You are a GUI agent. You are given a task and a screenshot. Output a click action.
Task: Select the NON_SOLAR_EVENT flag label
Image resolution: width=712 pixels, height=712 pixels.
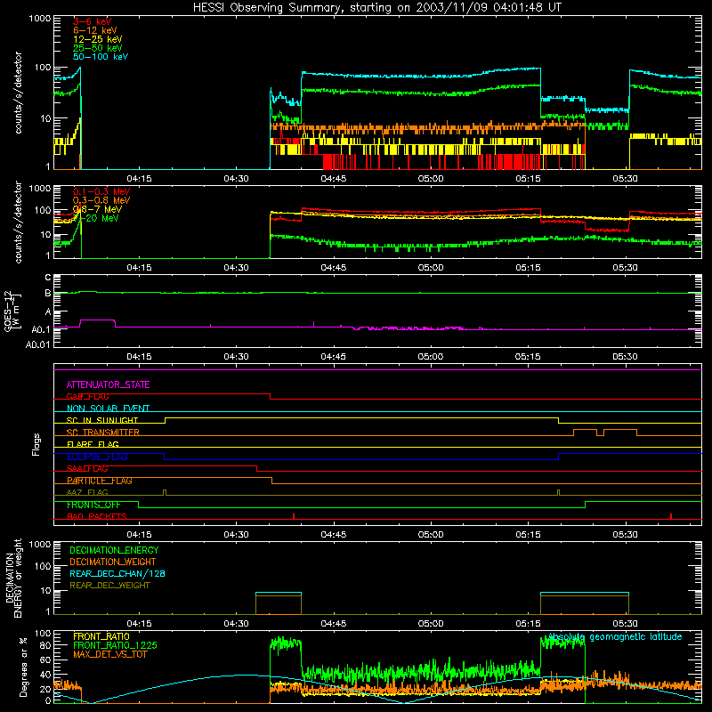108,409
